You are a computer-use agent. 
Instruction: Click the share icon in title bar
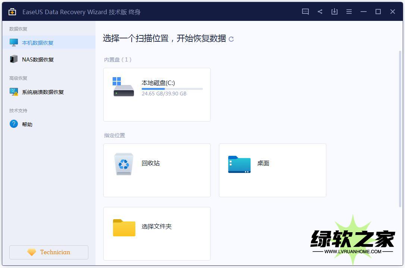click(x=320, y=12)
